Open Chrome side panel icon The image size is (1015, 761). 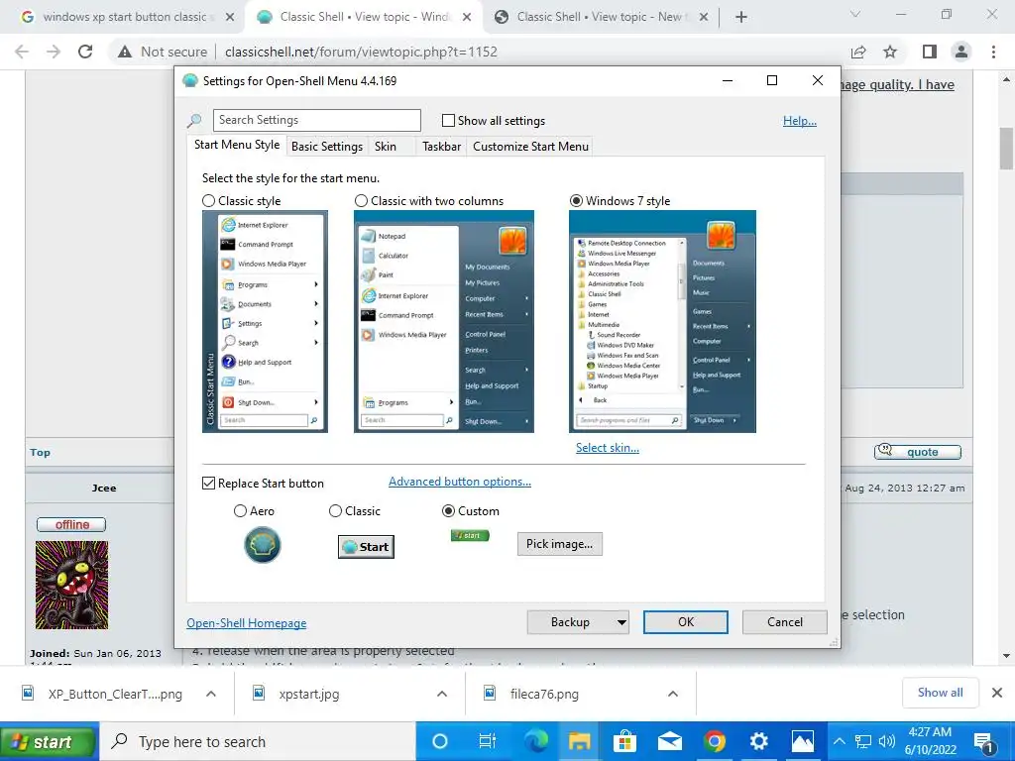(x=930, y=52)
